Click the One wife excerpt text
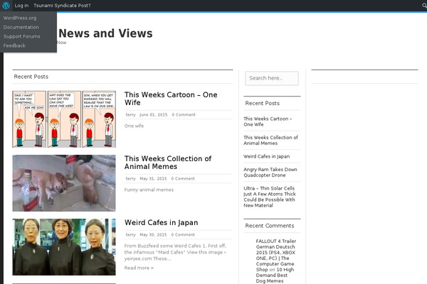This screenshot has width=427, height=284. tap(134, 126)
